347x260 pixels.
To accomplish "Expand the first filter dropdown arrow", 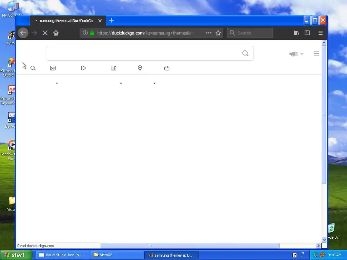I will click(x=57, y=83).
